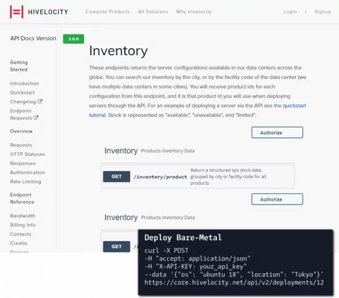The height and width of the screenshot is (298, 339).
Task: Open external link icon beside Endpoint Requests
Action: coord(36,118)
